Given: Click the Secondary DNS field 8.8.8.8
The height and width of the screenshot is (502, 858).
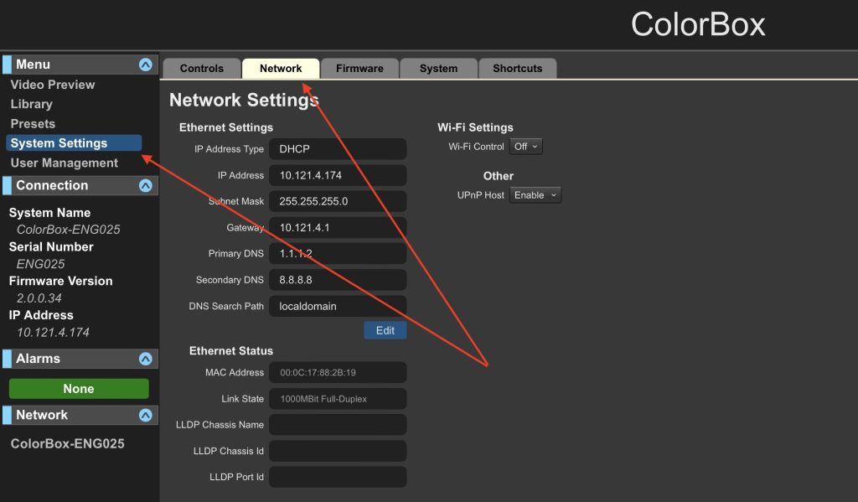Looking at the screenshot, I should point(338,280).
